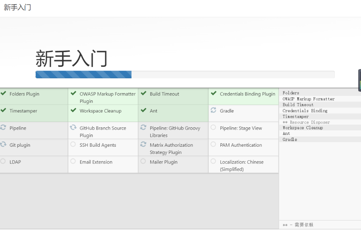Click the large 新手入门 heading
Screen dimensions: 361x236
point(71,59)
